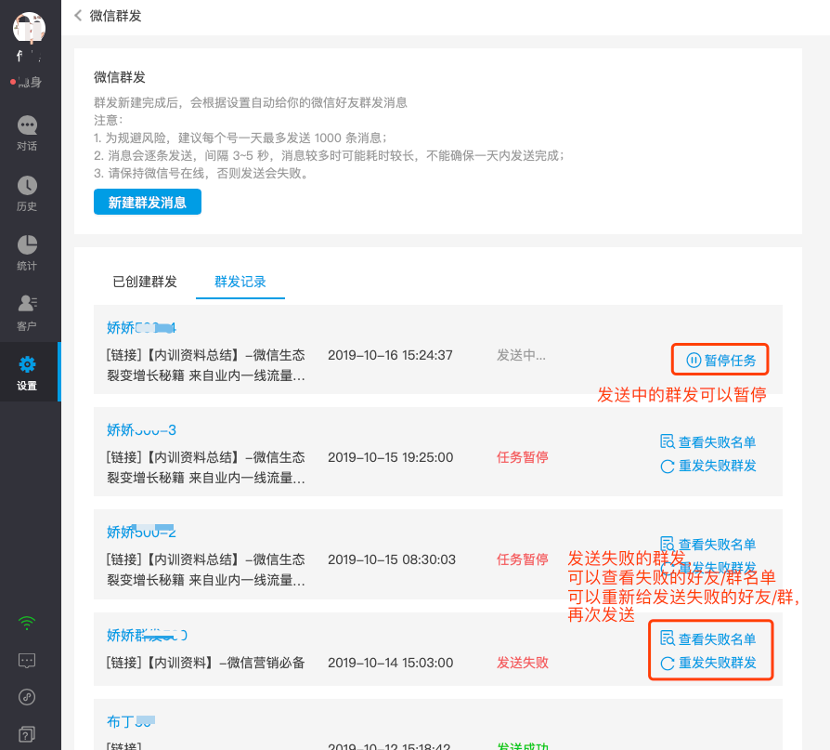Click the message bubble icon in sidebar bottom

pyautogui.click(x=27, y=661)
